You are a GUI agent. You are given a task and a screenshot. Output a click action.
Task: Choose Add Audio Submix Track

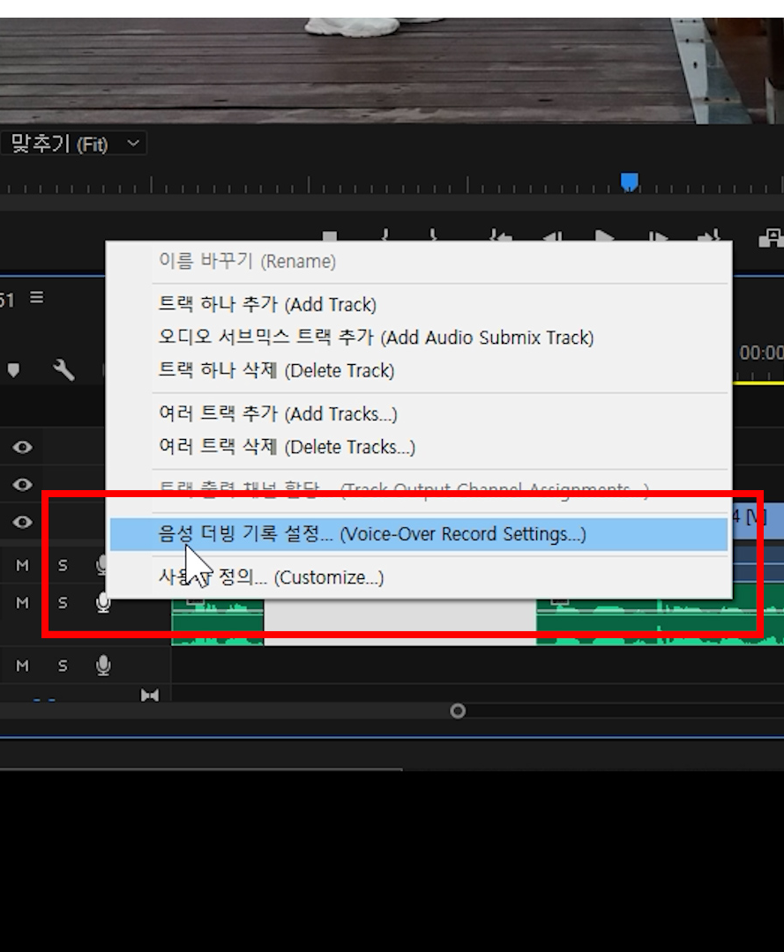419,337
